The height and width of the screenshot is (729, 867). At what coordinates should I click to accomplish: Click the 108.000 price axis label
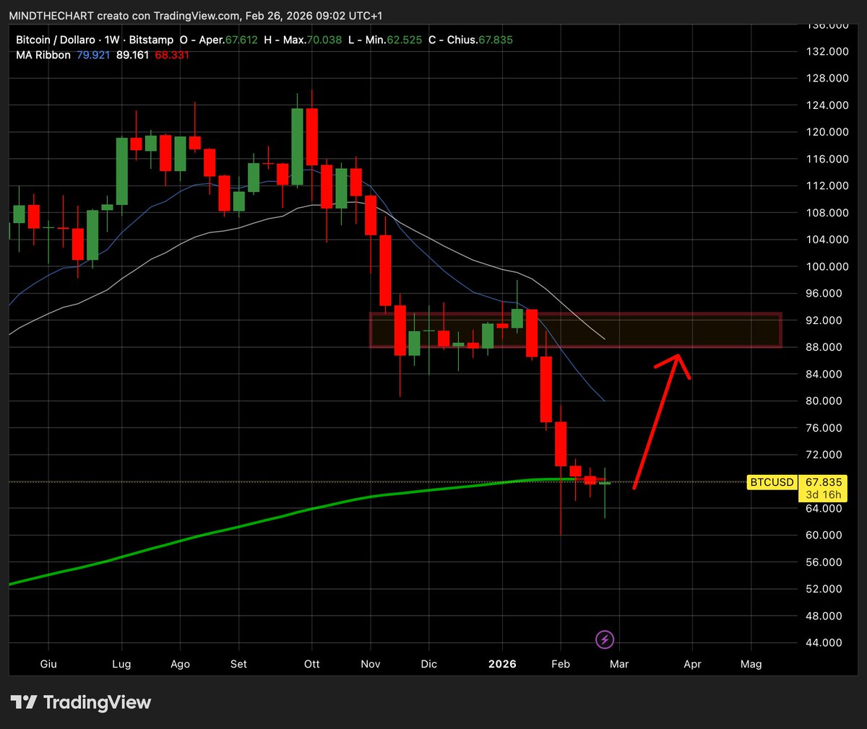point(828,213)
